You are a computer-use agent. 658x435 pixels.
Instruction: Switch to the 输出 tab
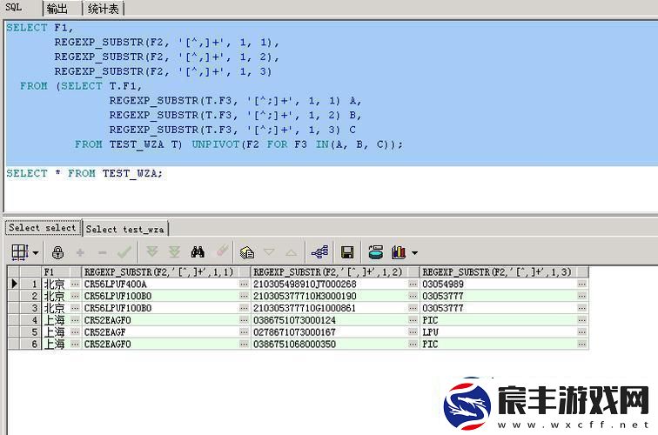(57, 9)
